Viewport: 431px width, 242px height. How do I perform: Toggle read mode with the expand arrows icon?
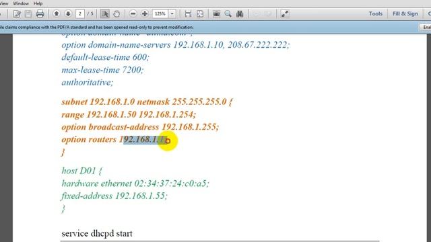(285, 13)
